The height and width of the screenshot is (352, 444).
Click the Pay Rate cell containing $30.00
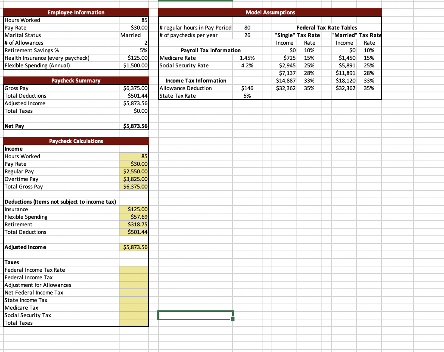(134, 28)
